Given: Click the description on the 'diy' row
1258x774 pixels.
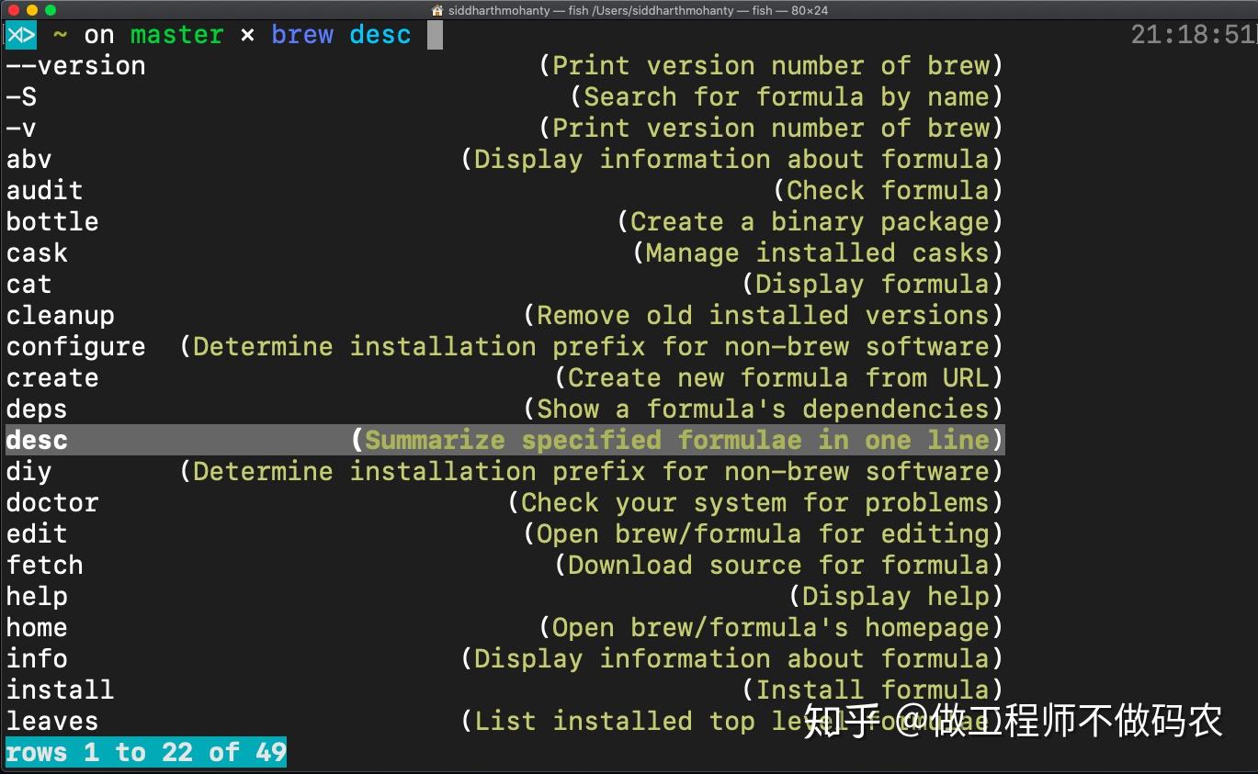Looking at the screenshot, I should pyautogui.click(x=592, y=472).
